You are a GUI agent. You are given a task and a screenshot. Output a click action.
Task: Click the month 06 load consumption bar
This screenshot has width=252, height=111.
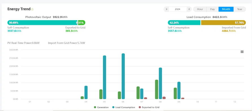click(x=123, y=76)
